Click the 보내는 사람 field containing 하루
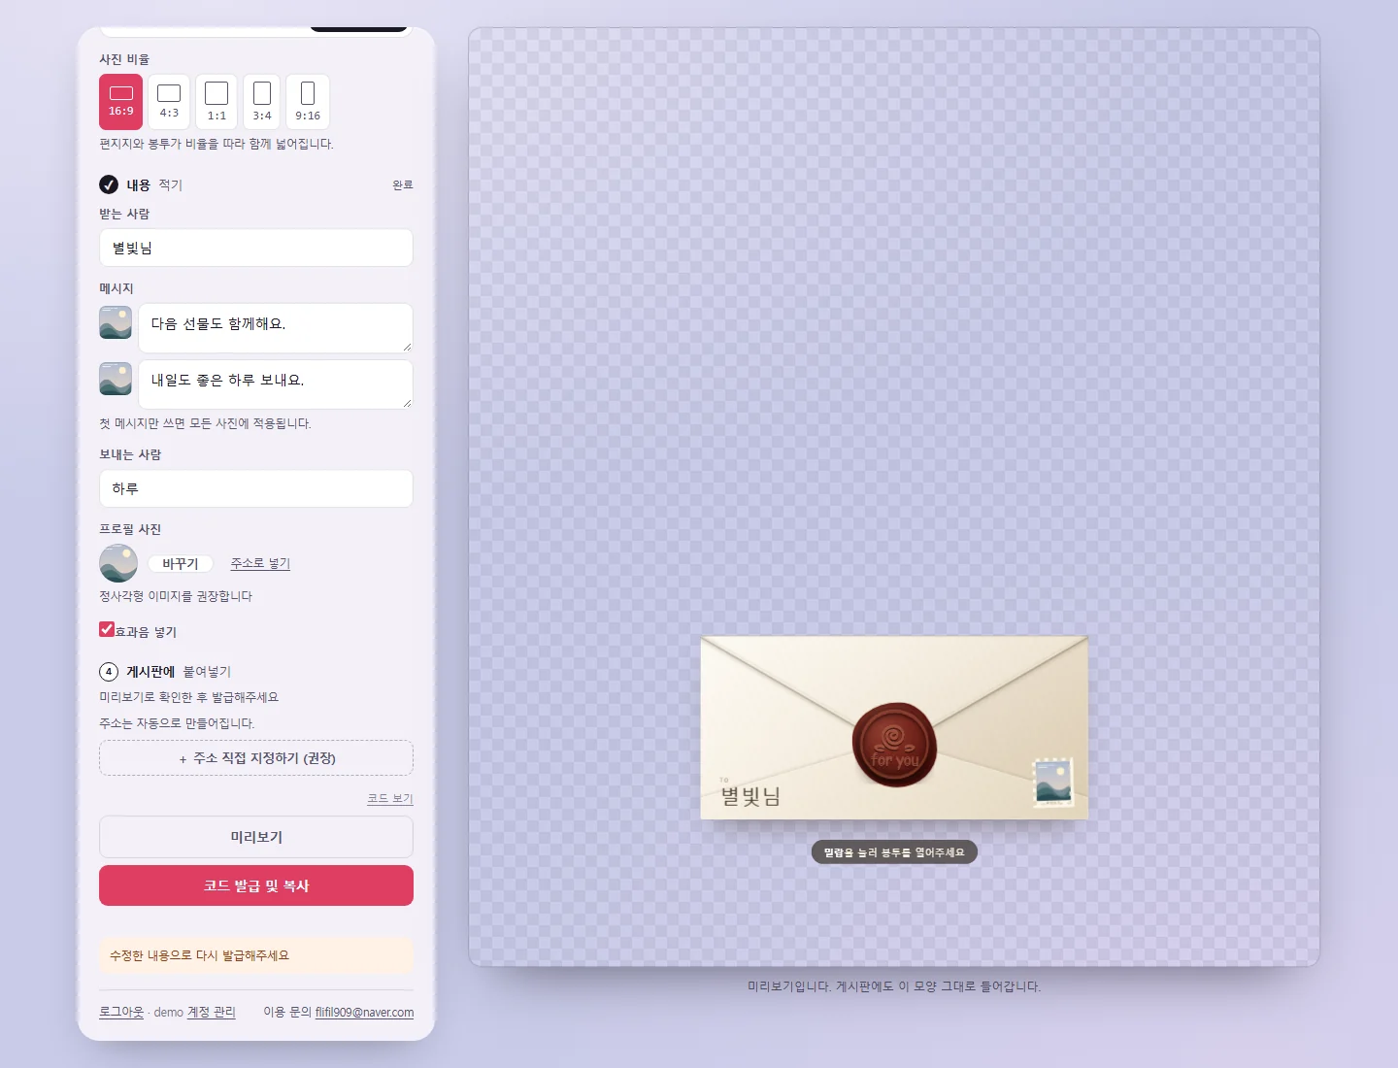 point(256,488)
